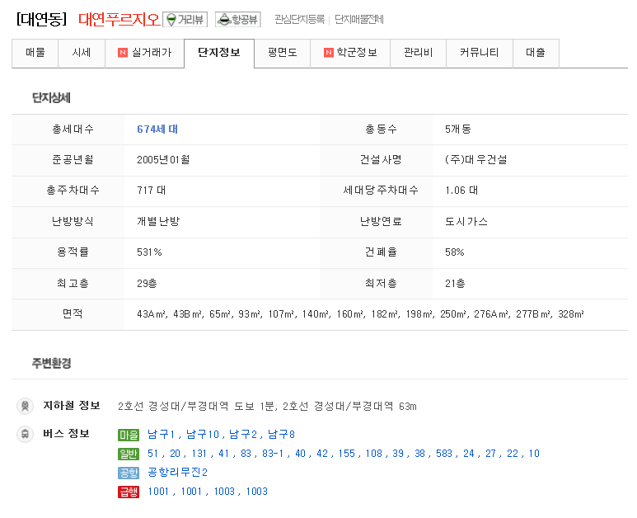Viewport: 637px width, 518px height.
Task: Open general bus route 583
Action: tap(444, 454)
